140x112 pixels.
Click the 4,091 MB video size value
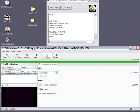[x=134, y=73]
